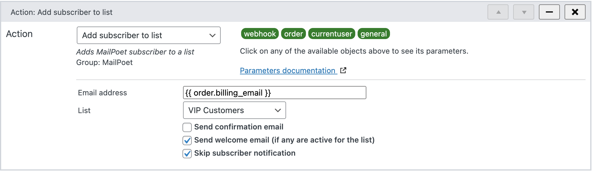
Task: Click the external link icon beside Parameters documentation
Action: pos(344,70)
